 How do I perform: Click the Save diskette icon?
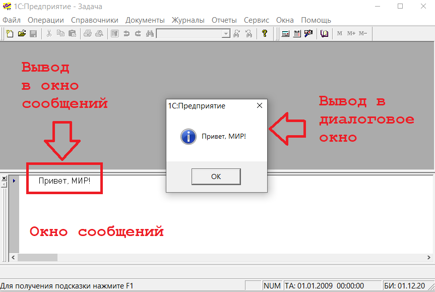click(x=33, y=34)
